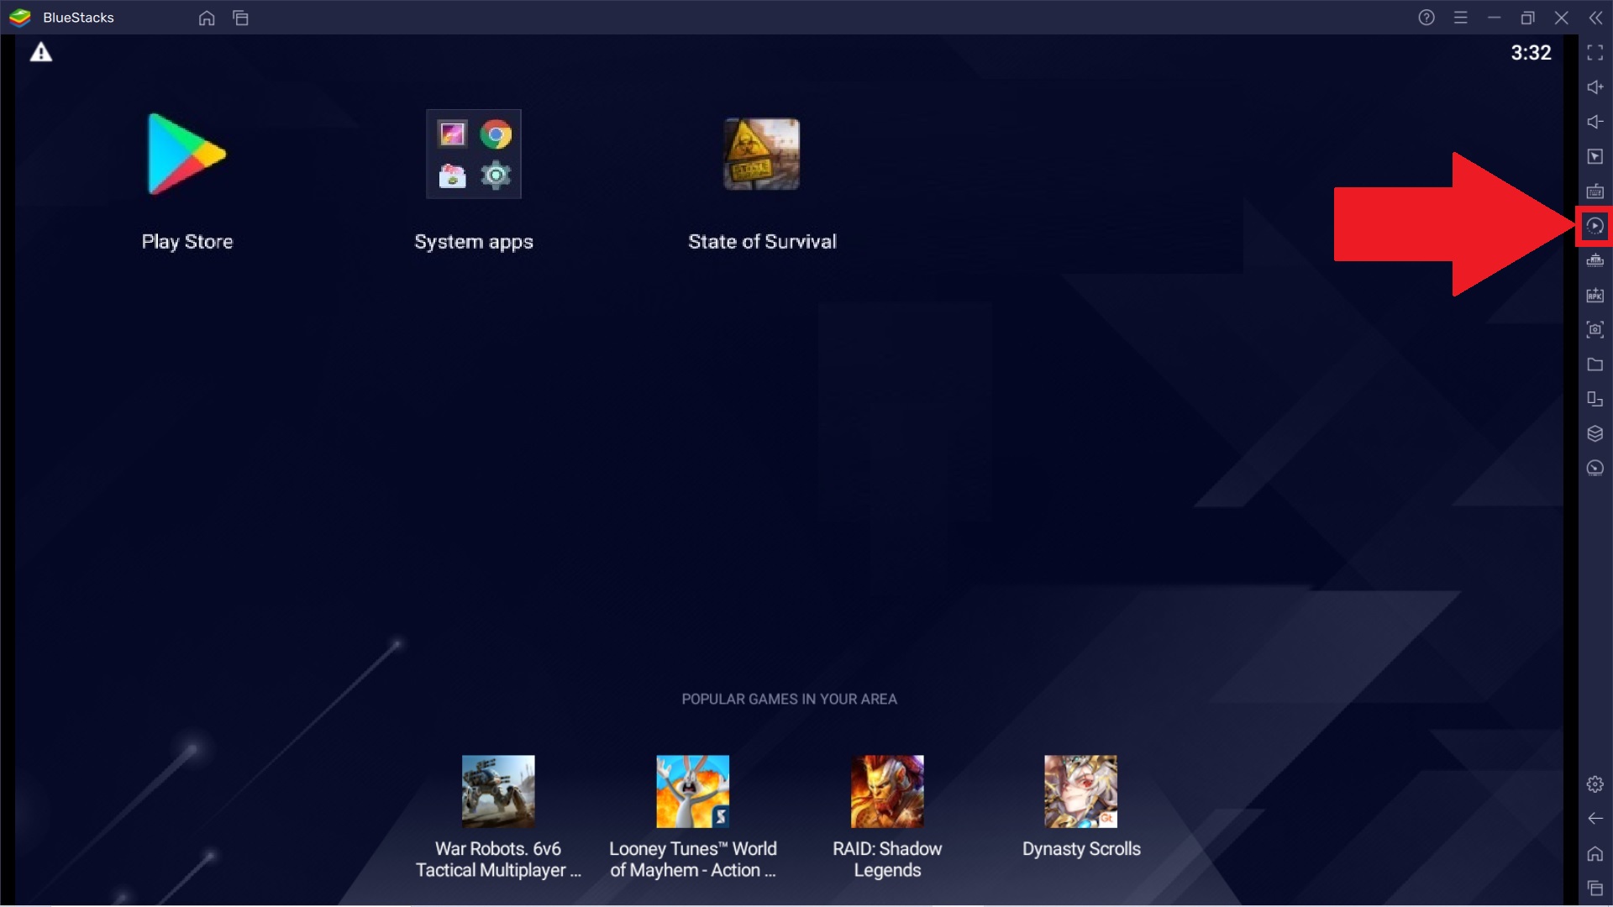
Task: Open settings gear in sidebar
Action: pos(1595,784)
